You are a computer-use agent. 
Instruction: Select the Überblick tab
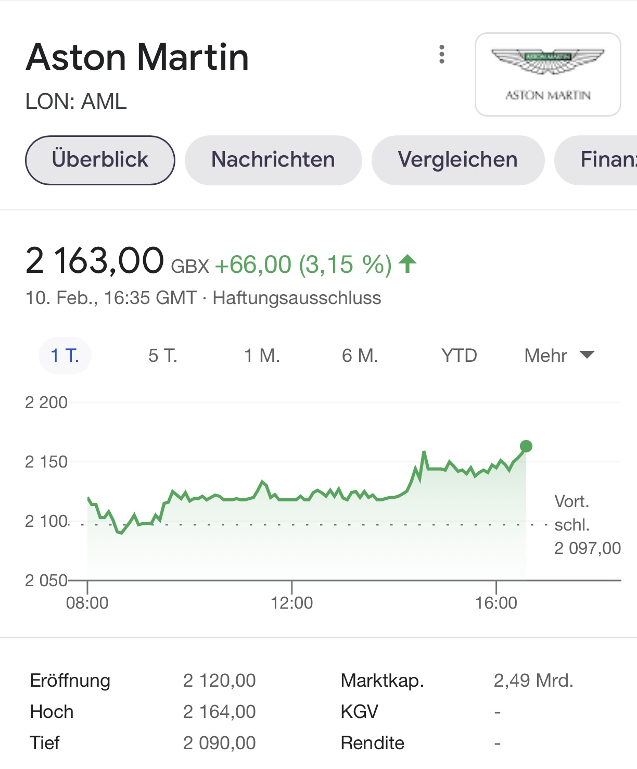100,160
